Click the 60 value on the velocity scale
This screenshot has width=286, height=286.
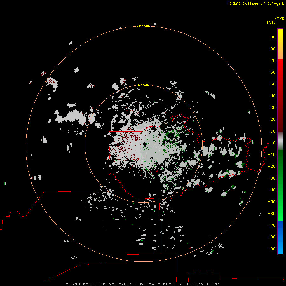click(273, 72)
